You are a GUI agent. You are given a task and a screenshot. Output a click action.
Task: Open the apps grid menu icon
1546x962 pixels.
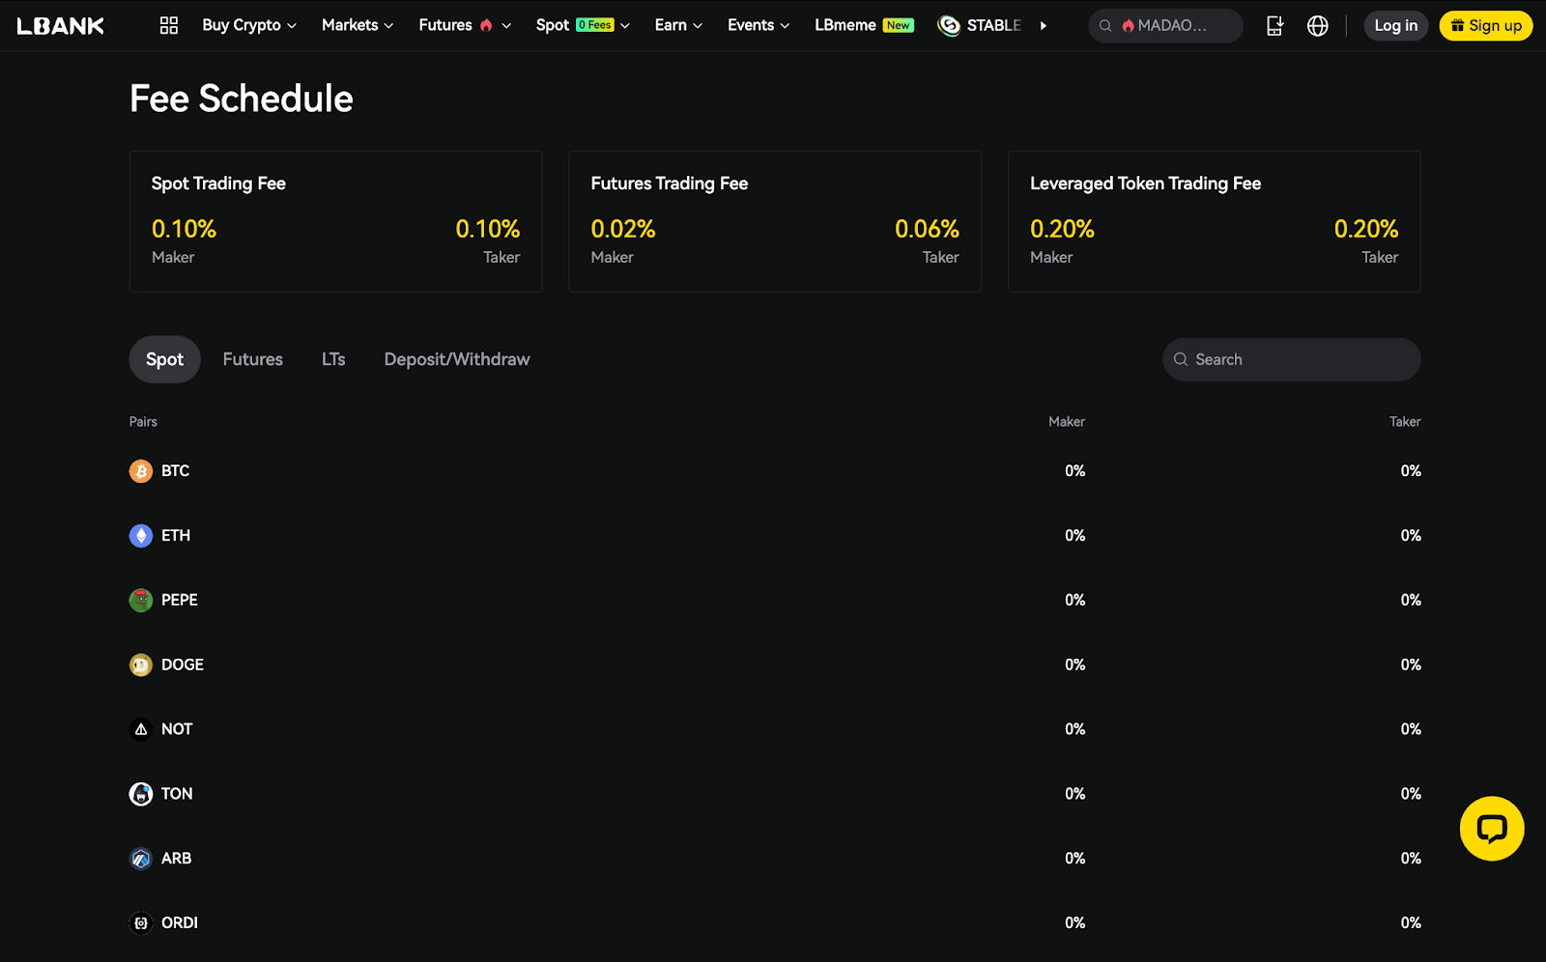click(x=169, y=25)
